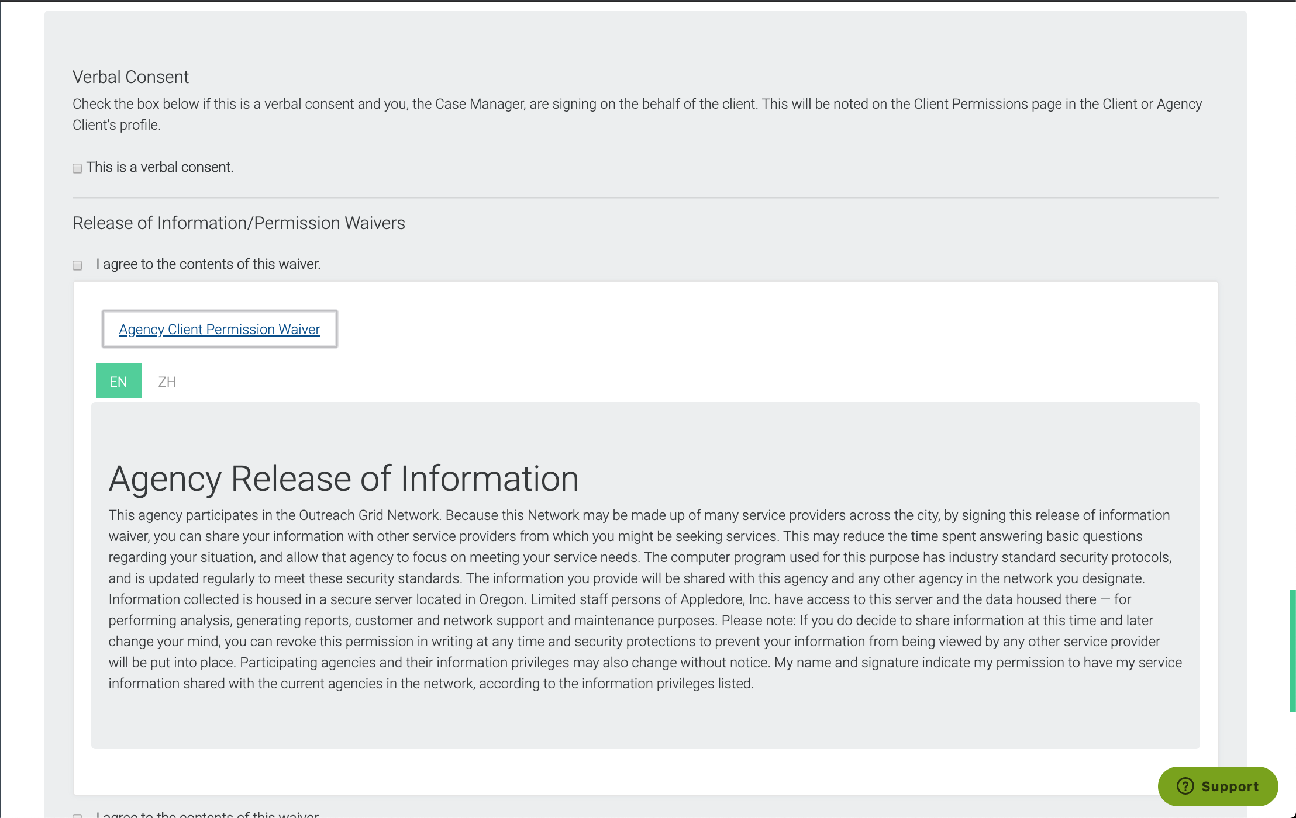This screenshot has width=1296, height=818.
Task: Click the 'Verbal Consent' section heading
Action: pyautogui.click(x=130, y=77)
